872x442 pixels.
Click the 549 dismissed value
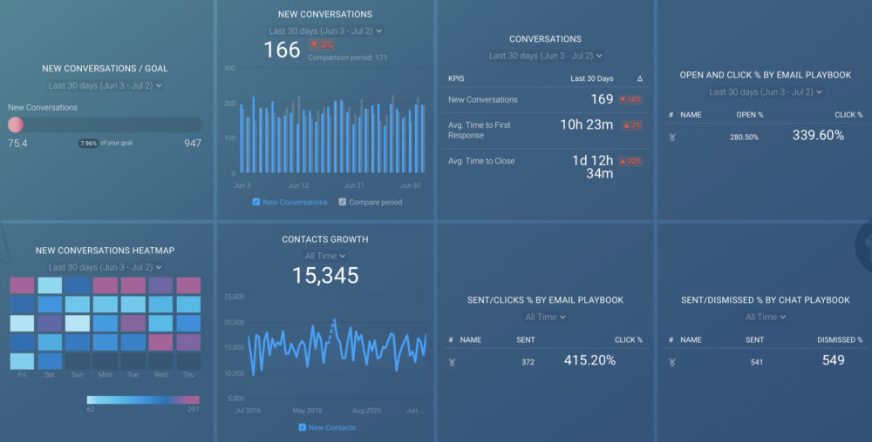(833, 360)
